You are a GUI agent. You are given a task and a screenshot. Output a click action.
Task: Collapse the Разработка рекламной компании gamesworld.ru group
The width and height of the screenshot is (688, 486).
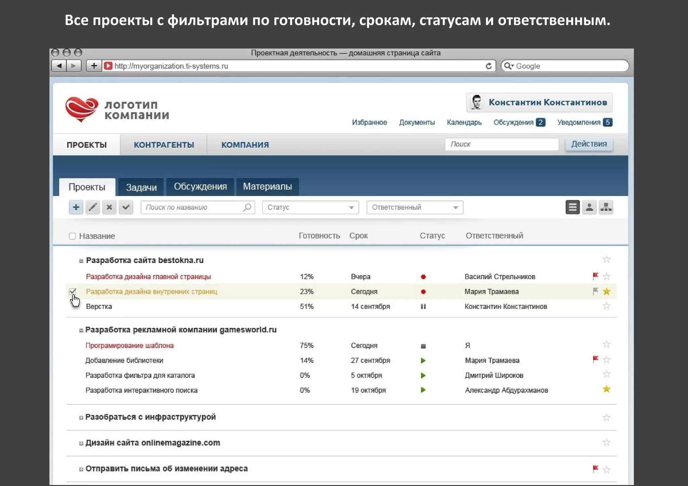pos(81,330)
